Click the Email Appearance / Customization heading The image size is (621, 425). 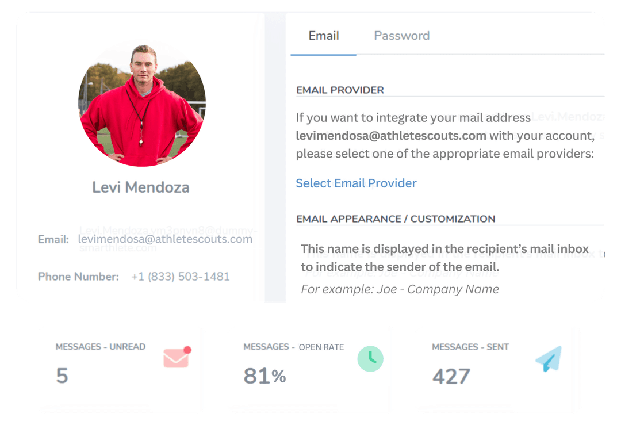click(396, 219)
